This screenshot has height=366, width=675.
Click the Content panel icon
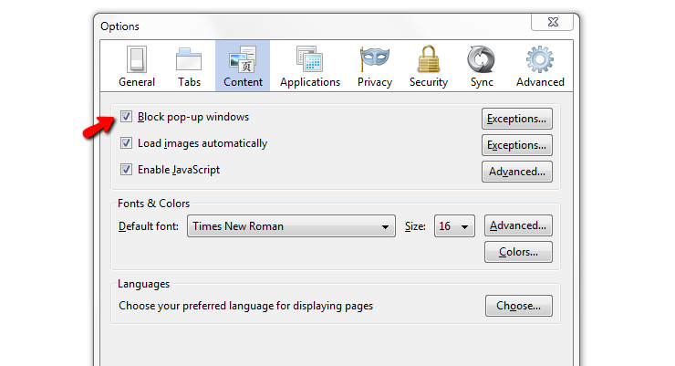(x=243, y=59)
